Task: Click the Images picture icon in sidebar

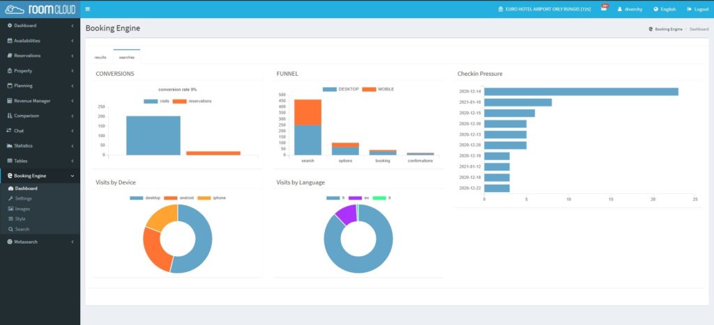Action: click(10, 209)
